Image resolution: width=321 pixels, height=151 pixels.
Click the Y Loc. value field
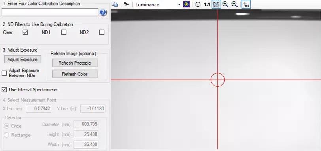click(x=93, y=109)
